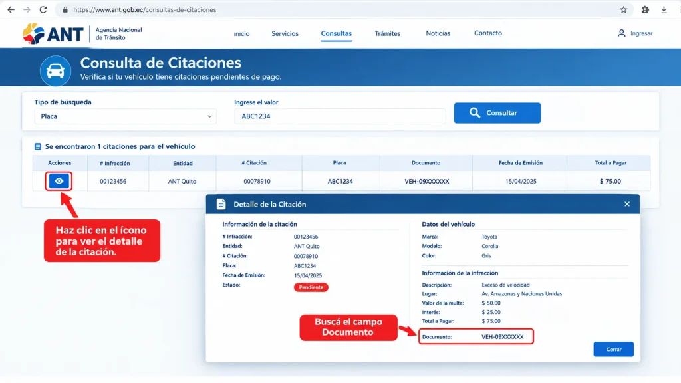The width and height of the screenshot is (681, 383).
Task: Click the VEH-09XXXXXX cell in the results table
Action: click(426, 181)
